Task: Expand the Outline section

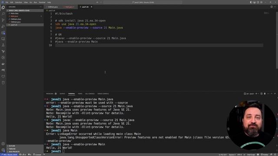Action: (x=25, y=146)
